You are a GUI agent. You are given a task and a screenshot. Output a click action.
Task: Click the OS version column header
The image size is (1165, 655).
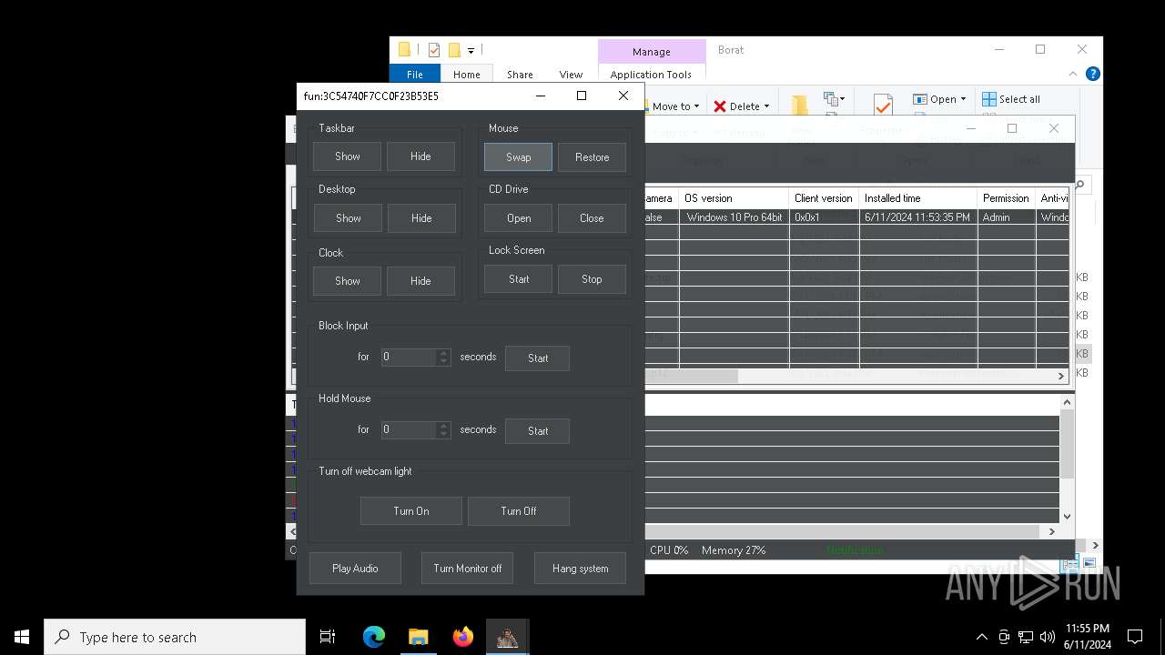(734, 198)
